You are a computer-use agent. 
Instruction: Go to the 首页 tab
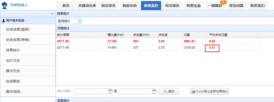point(66,6)
